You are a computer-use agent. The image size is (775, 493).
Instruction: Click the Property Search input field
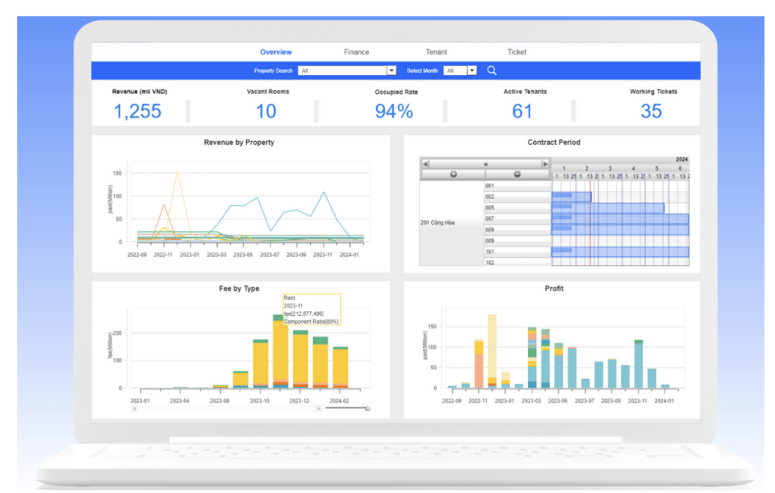342,71
